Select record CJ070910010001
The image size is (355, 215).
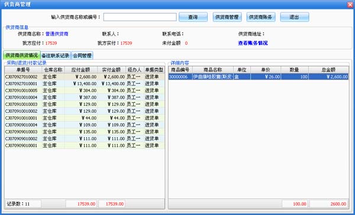coord(85,118)
